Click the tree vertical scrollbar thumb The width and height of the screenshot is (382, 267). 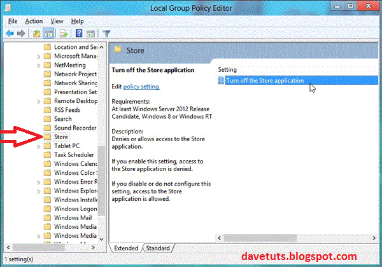click(x=102, y=181)
